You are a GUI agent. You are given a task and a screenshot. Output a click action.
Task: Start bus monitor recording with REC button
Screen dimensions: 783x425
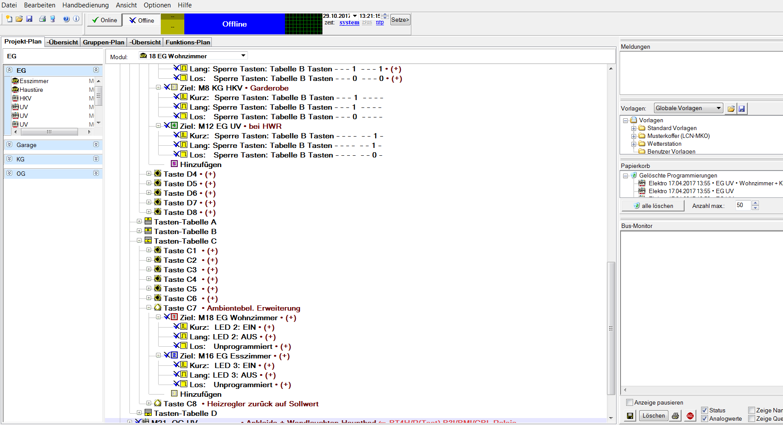click(x=690, y=416)
